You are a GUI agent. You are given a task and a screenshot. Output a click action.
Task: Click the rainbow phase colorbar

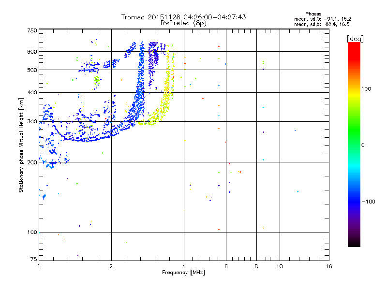tap(354, 144)
